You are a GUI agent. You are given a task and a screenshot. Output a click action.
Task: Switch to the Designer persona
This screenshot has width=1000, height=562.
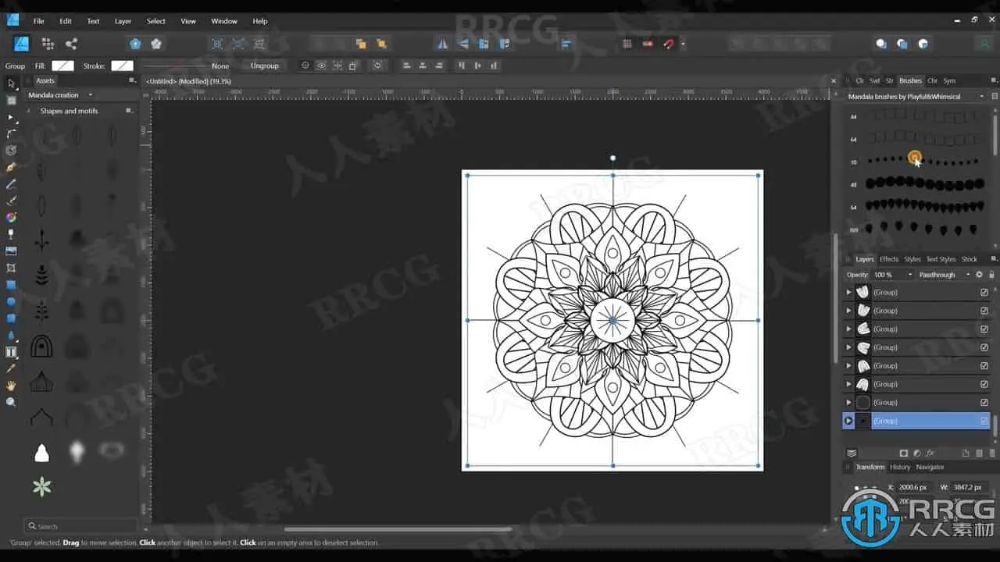[x=22, y=44]
